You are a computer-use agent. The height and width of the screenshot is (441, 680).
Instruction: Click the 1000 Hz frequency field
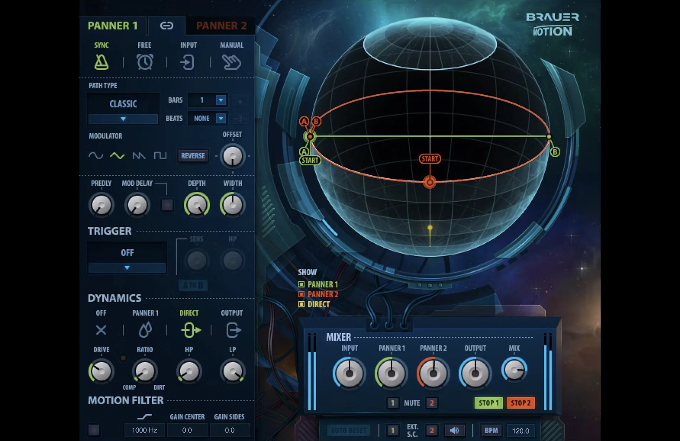144,430
